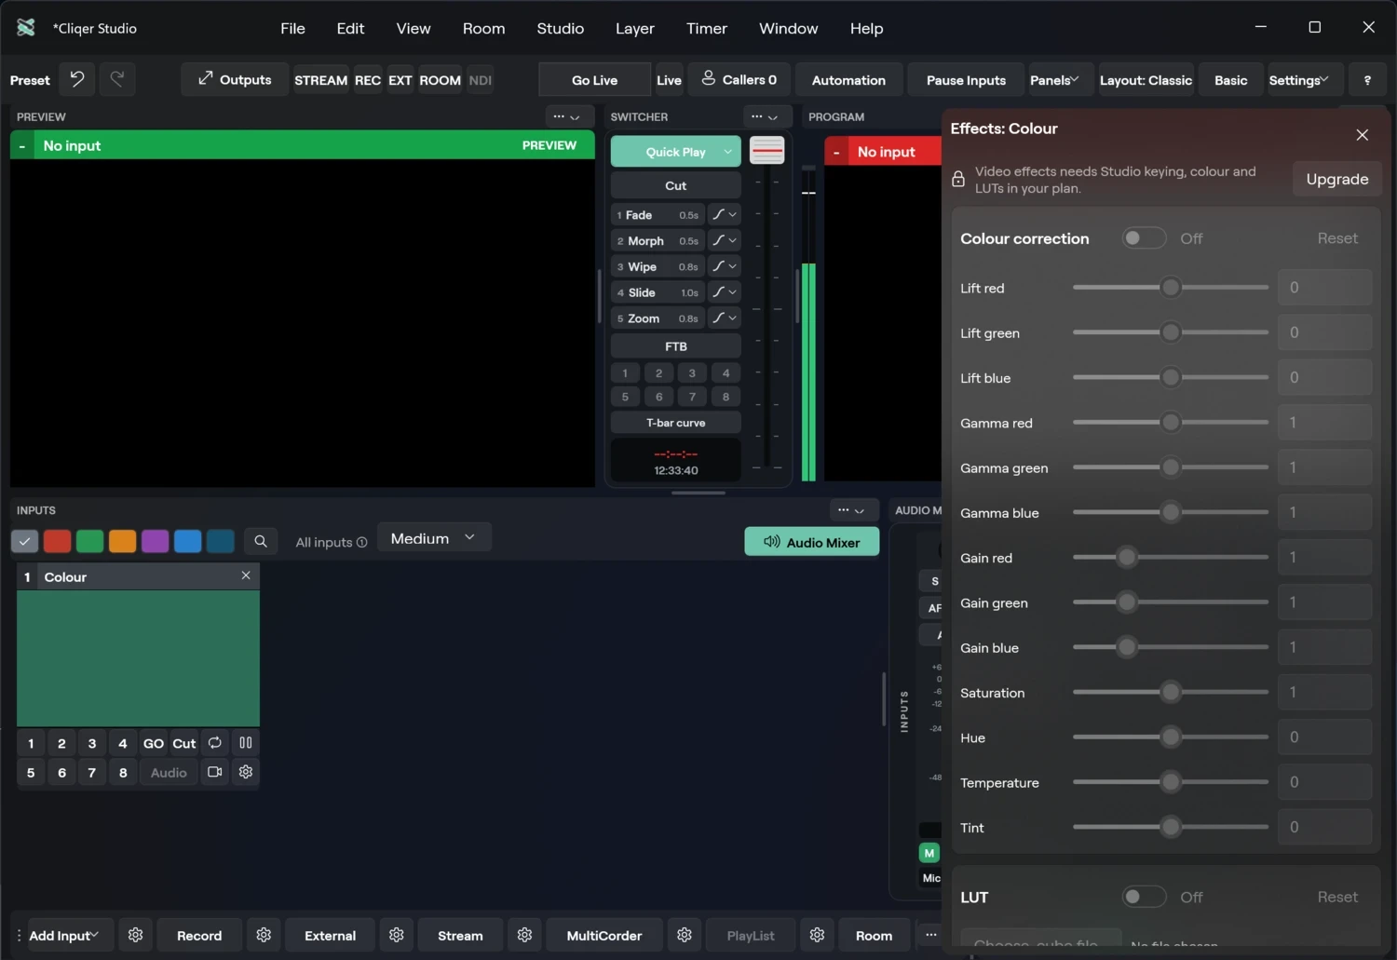Enable the LUT toggle
Image resolution: width=1397 pixels, height=960 pixels.
[x=1144, y=897]
